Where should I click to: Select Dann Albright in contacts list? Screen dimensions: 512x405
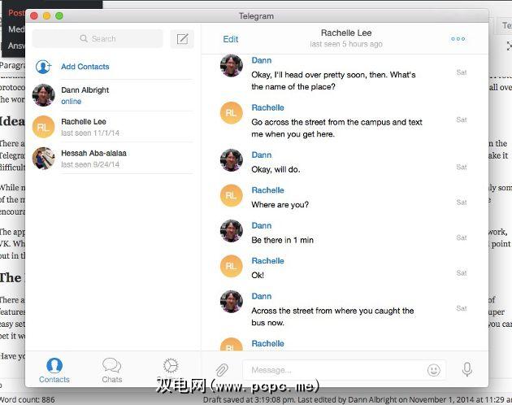(113, 95)
